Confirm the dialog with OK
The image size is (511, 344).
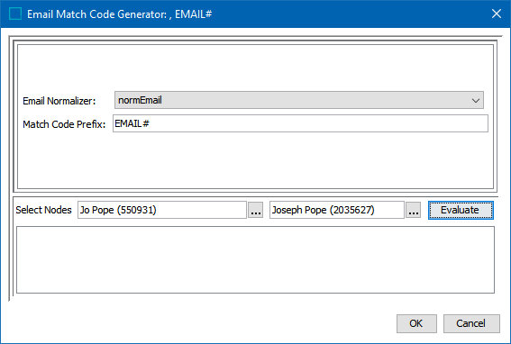pyautogui.click(x=416, y=323)
